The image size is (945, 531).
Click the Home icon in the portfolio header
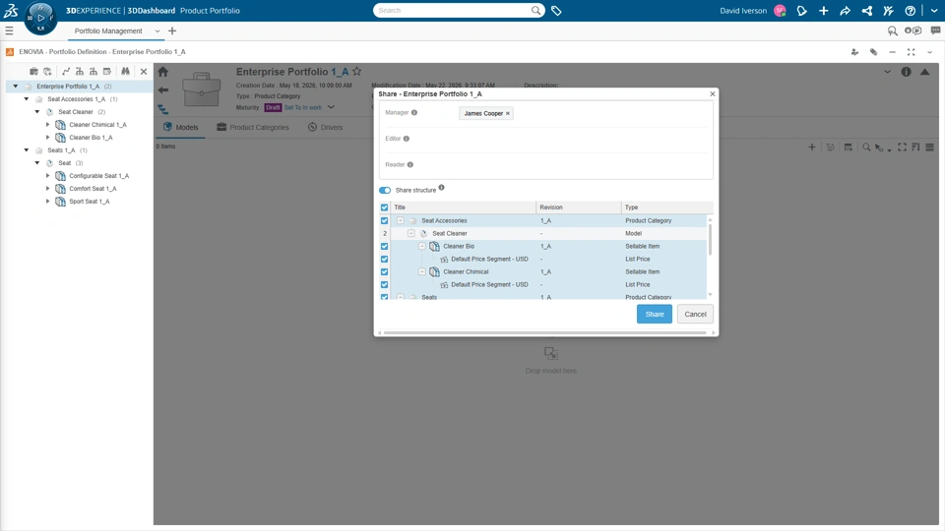pyautogui.click(x=163, y=72)
